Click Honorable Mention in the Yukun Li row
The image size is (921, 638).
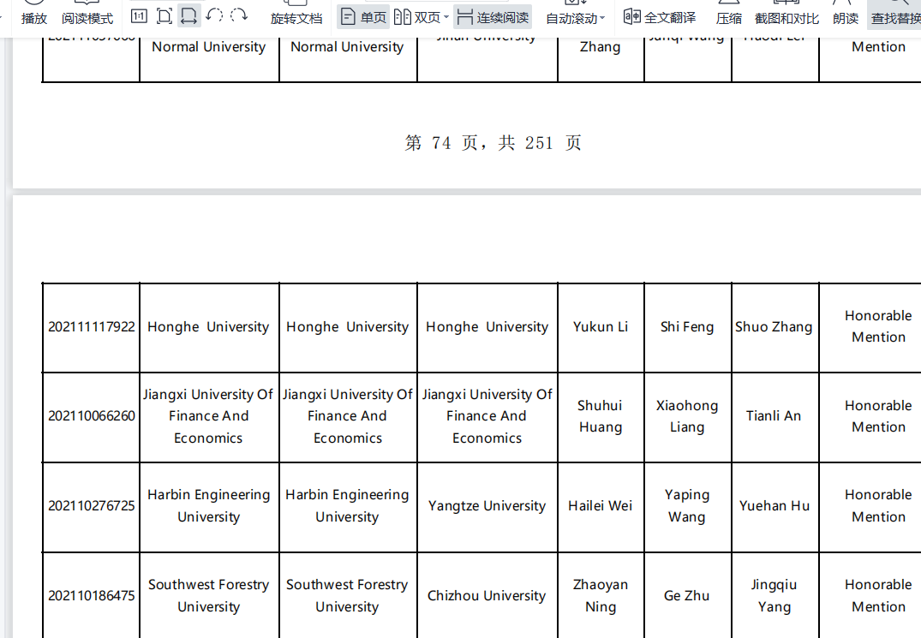(x=879, y=326)
